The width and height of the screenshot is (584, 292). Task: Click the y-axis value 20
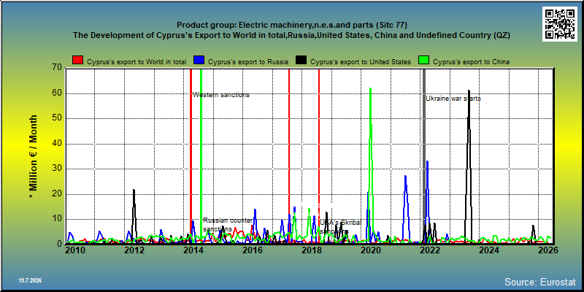tap(57, 194)
